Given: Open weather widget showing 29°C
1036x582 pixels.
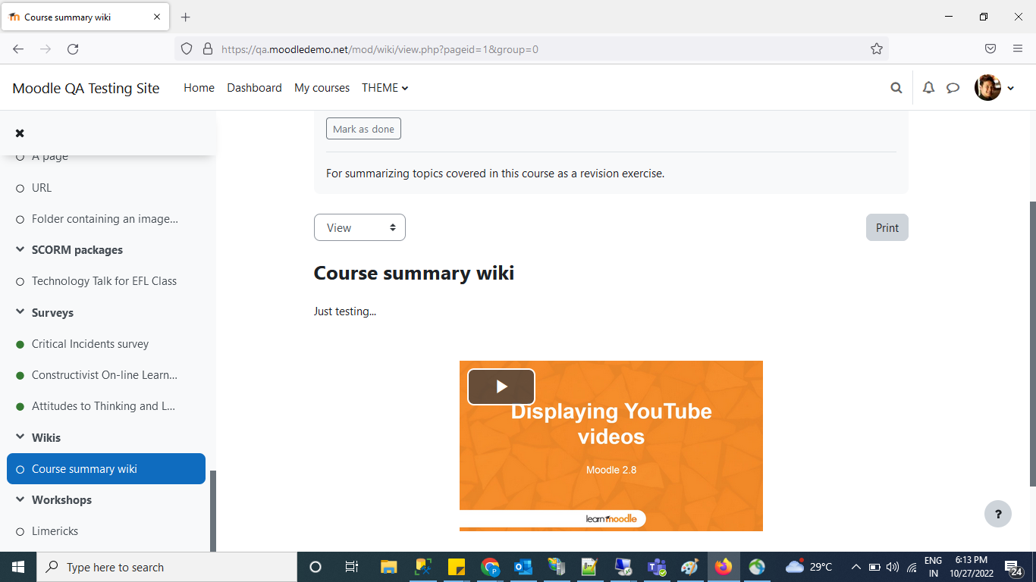Looking at the screenshot, I should (809, 567).
